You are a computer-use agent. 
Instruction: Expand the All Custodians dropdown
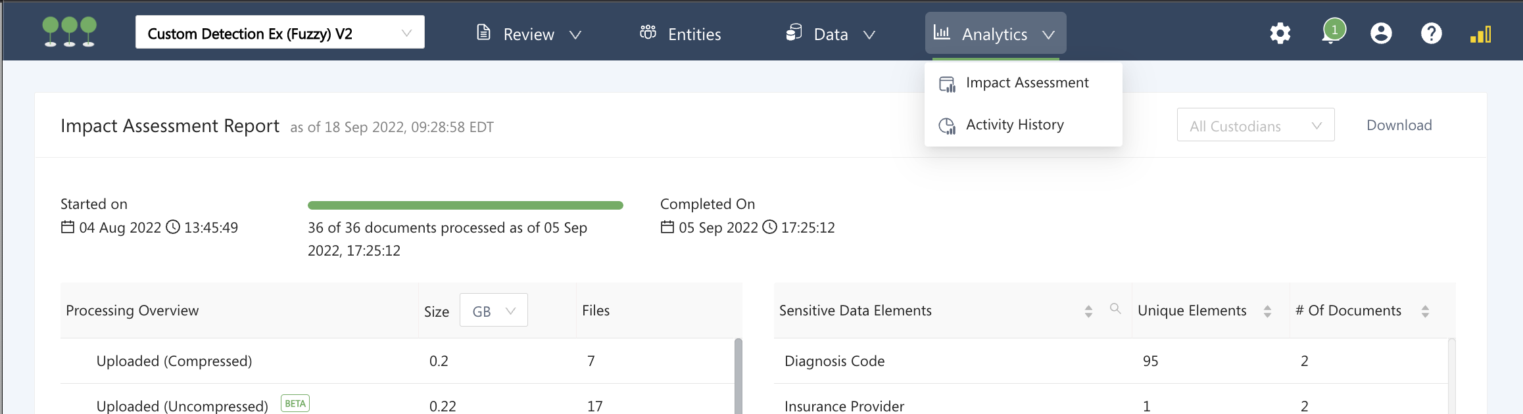[x=1255, y=126]
